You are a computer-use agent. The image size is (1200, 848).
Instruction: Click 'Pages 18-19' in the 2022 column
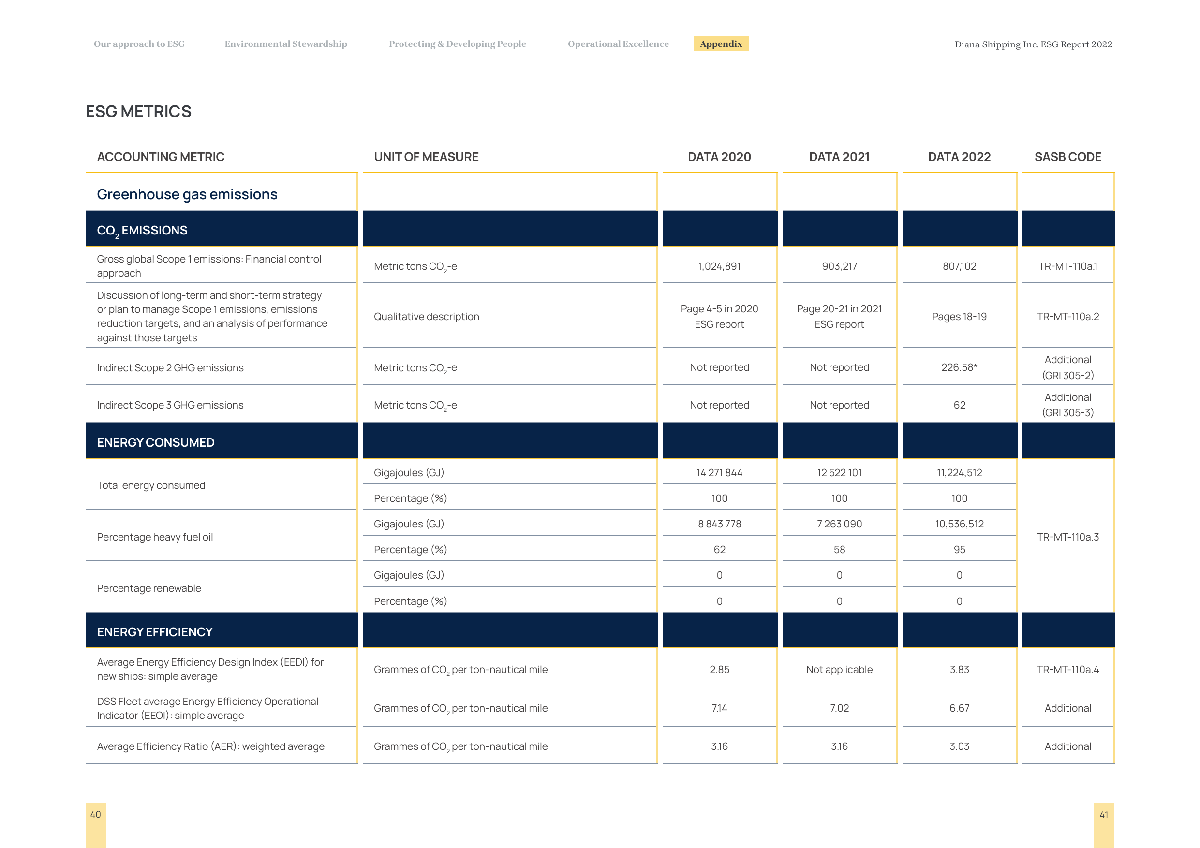coord(959,317)
